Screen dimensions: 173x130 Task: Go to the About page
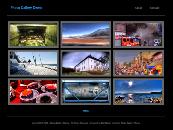[x=138, y=8]
